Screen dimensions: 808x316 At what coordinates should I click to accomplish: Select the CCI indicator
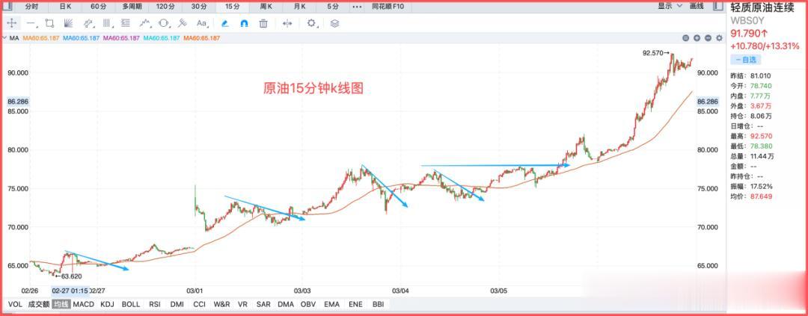pos(200,304)
